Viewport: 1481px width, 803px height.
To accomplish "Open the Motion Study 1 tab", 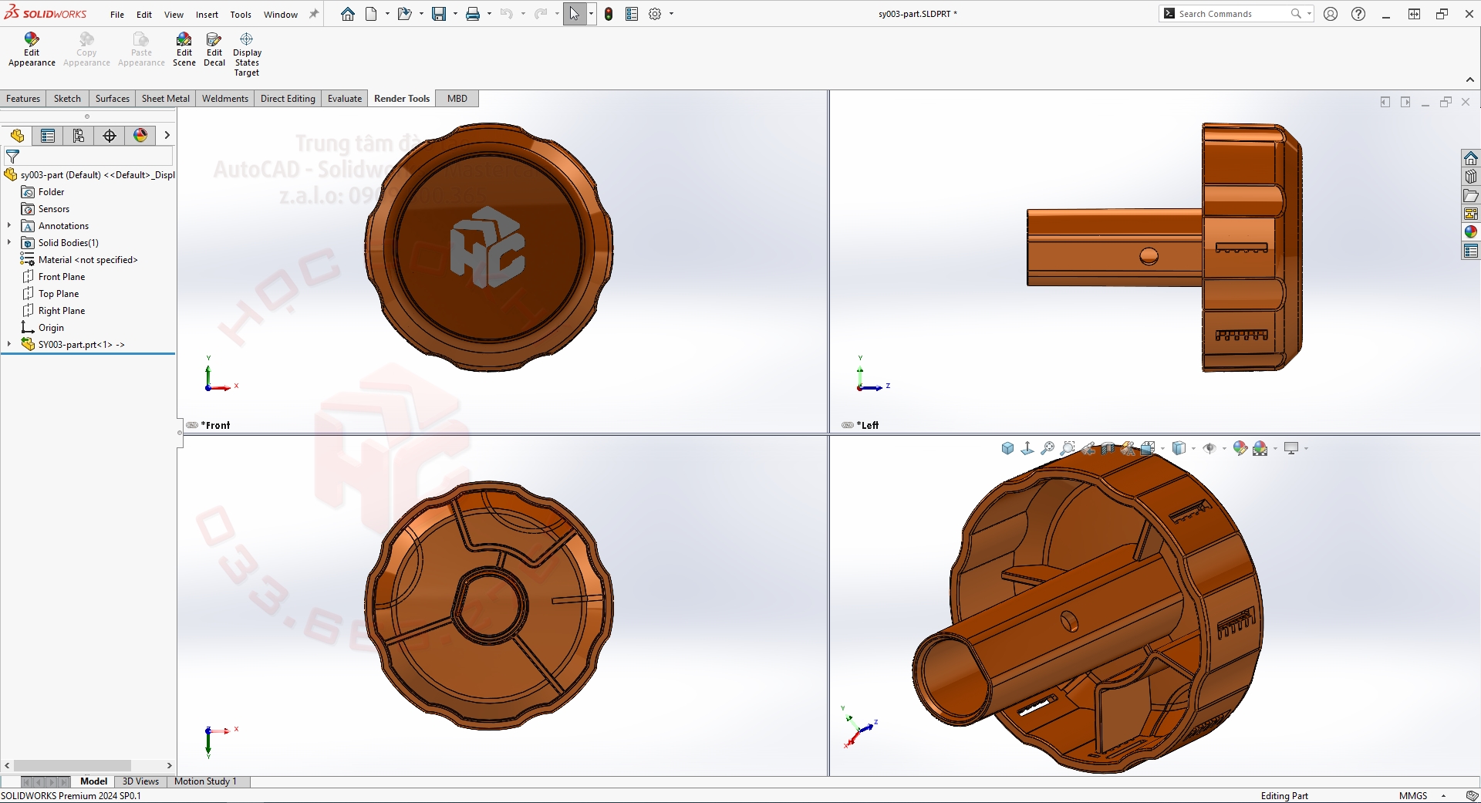I will pyautogui.click(x=205, y=781).
